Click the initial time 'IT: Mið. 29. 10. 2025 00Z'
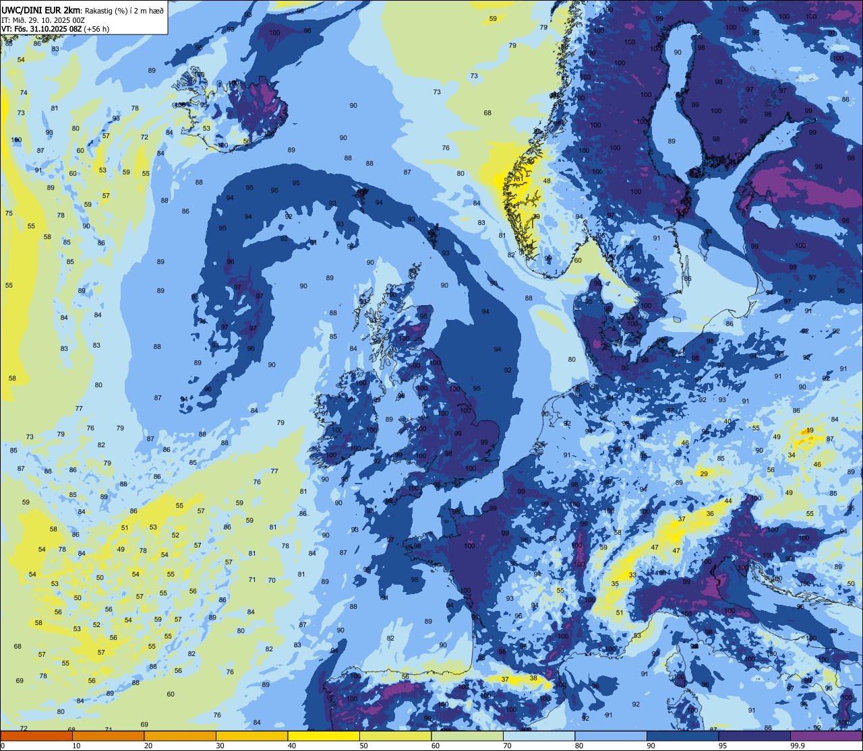Screen dimensions: 863x751 coord(42,20)
